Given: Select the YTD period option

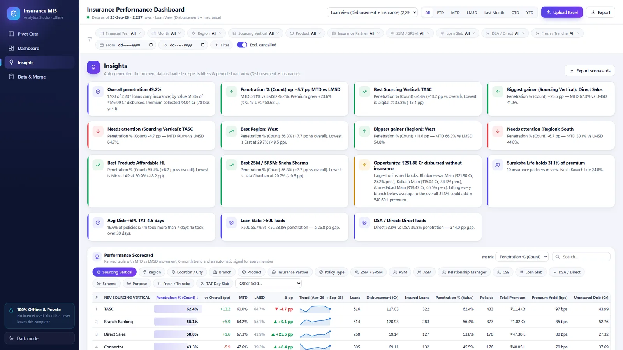Looking at the screenshot, I should click(x=530, y=12).
